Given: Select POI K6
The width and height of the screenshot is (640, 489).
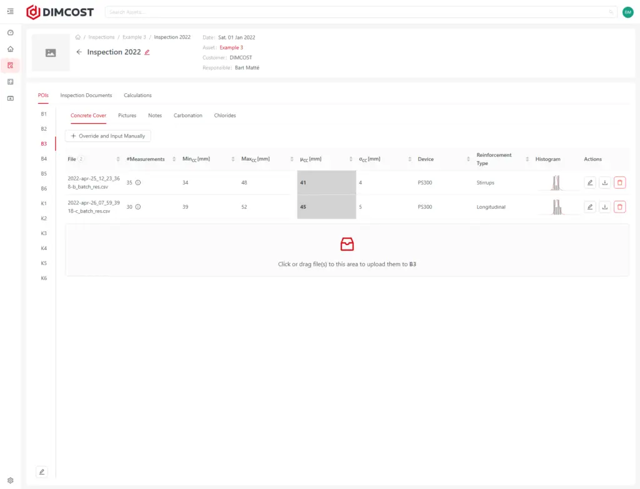Looking at the screenshot, I should pos(44,278).
